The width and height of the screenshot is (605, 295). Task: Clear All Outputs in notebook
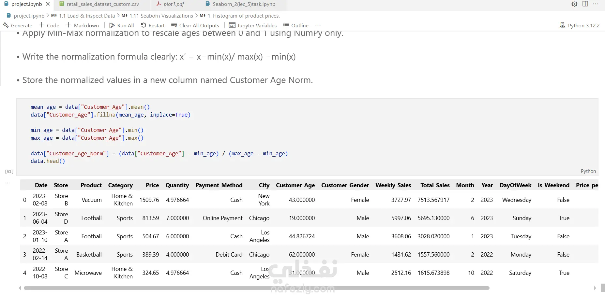click(195, 25)
